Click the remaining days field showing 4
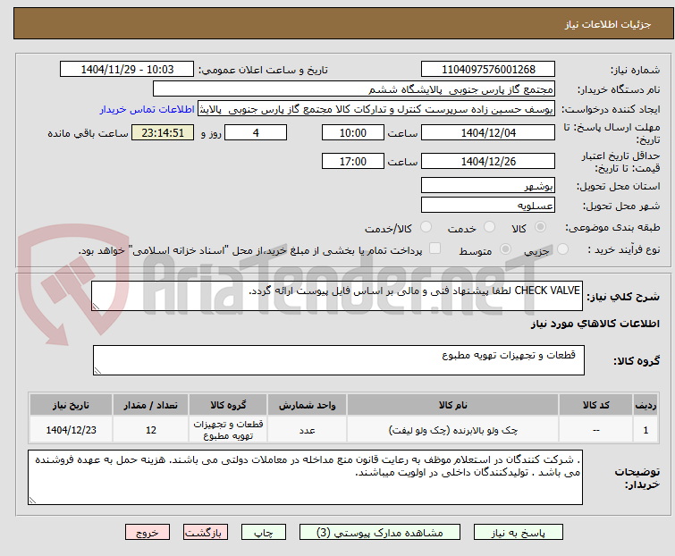 pos(256,132)
